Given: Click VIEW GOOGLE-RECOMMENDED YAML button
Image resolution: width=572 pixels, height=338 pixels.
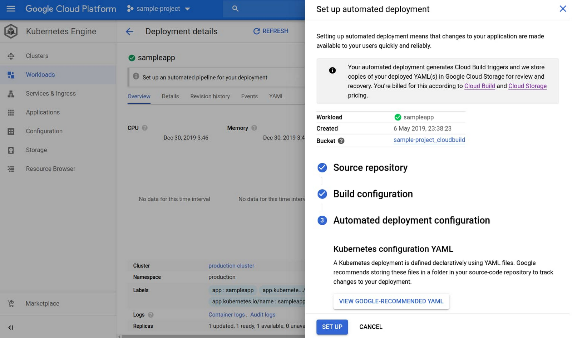Looking at the screenshot, I should 391,301.
